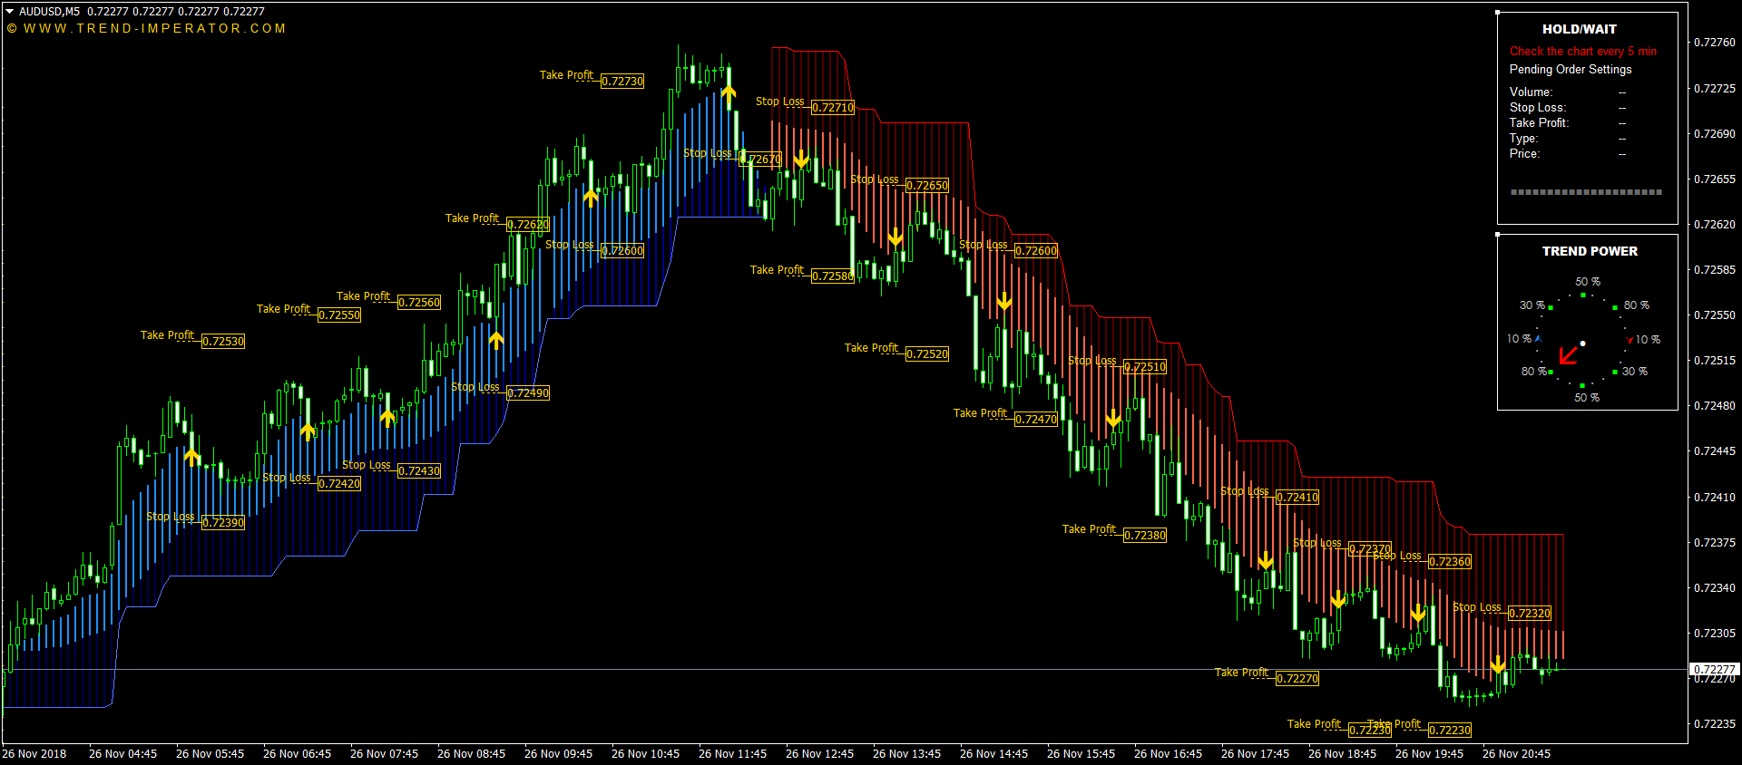Click the Volume: field in order panel
This screenshot has width=1742, height=765.
click(1568, 92)
